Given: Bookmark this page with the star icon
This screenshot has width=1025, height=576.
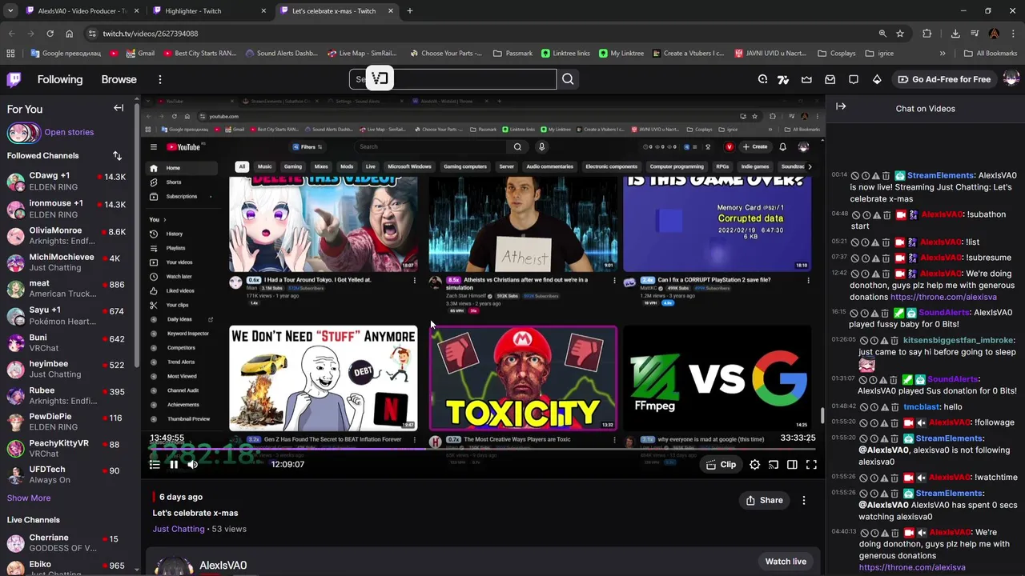Looking at the screenshot, I should pyautogui.click(x=900, y=34).
